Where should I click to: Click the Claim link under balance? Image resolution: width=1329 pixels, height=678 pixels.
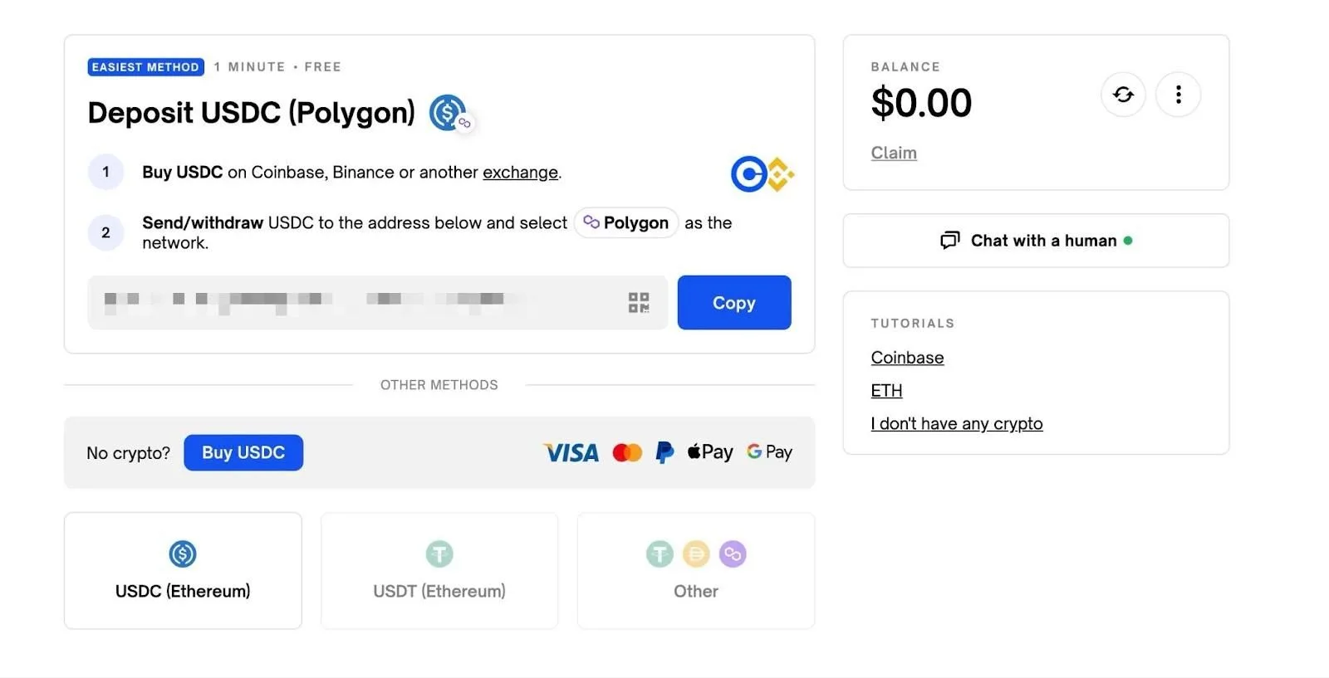(894, 153)
